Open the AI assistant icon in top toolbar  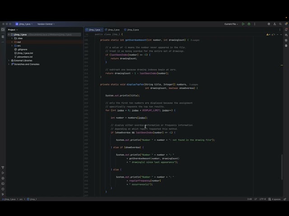pyautogui.click(x=269, y=24)
